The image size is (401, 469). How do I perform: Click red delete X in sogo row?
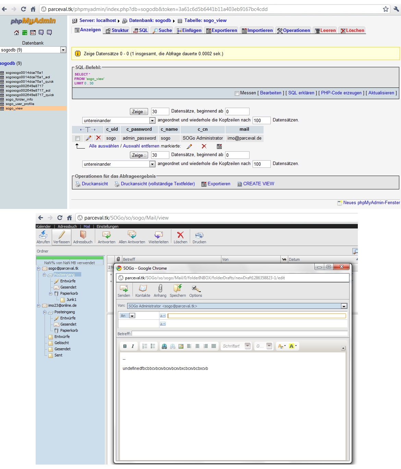tap(98, 138)
